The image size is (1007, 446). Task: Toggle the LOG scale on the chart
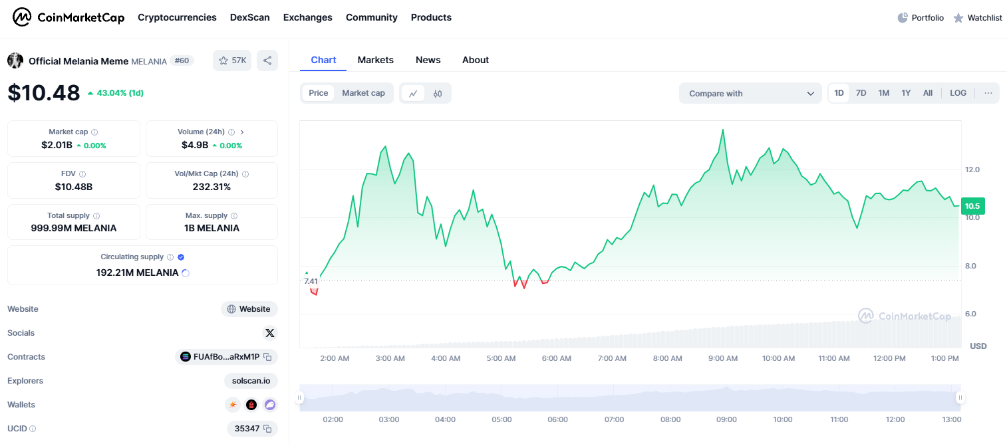click(x=958, y=93)
